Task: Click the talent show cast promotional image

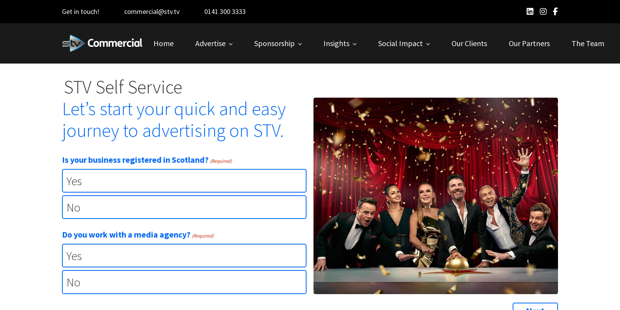Action: 436,196
